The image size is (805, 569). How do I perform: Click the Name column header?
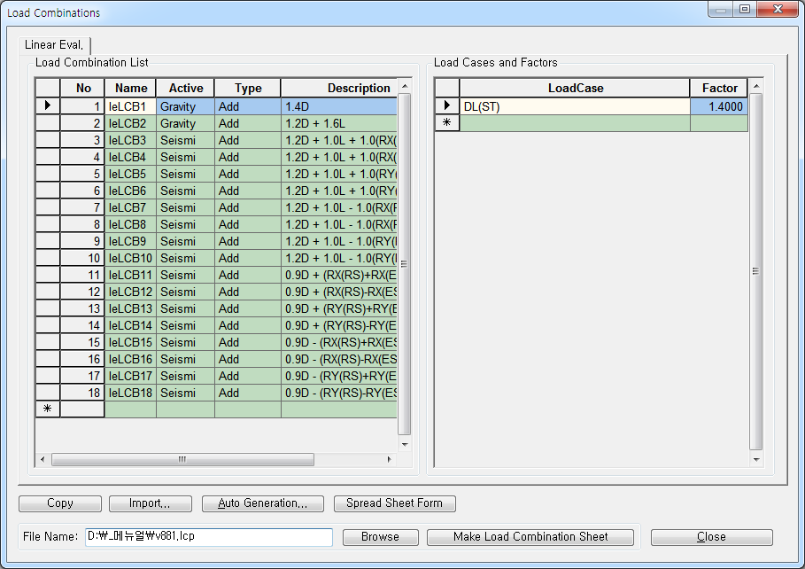pyautogui.click(x=130, y=89)
